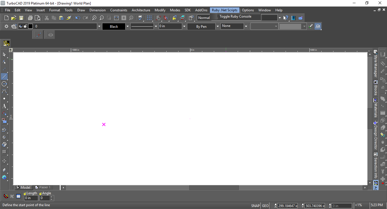Click the Length input field
The width and height of the screenshot is (387, 209).
31,198
